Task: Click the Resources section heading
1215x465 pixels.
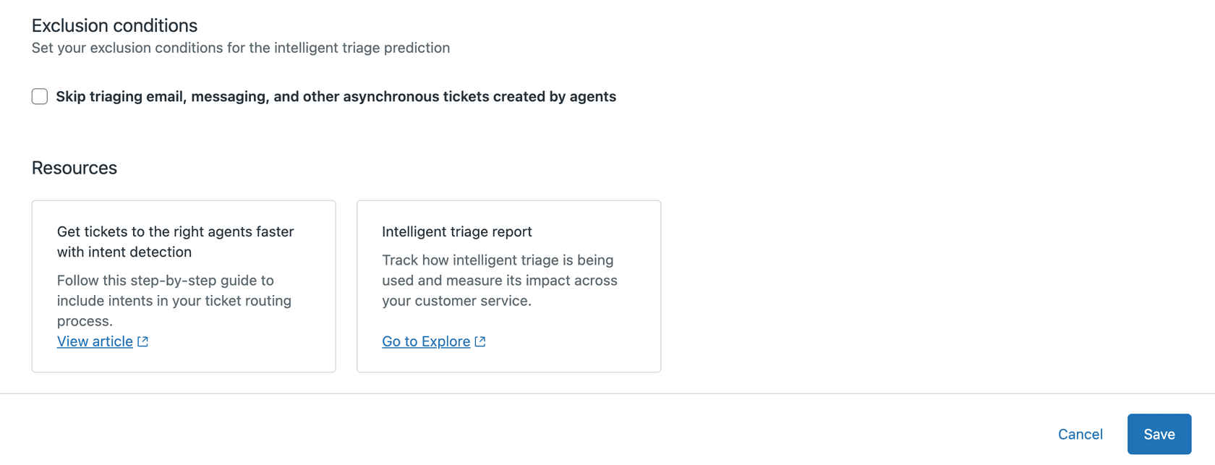Action: [x=74, y=168]
